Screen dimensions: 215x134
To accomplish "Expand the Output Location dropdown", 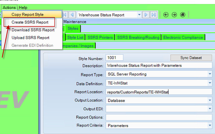I will (x=210, y=100).
